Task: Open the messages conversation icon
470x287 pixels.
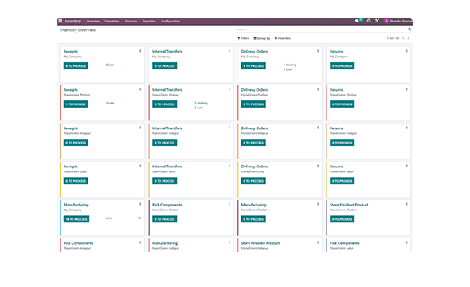Action: coord(357,21)
